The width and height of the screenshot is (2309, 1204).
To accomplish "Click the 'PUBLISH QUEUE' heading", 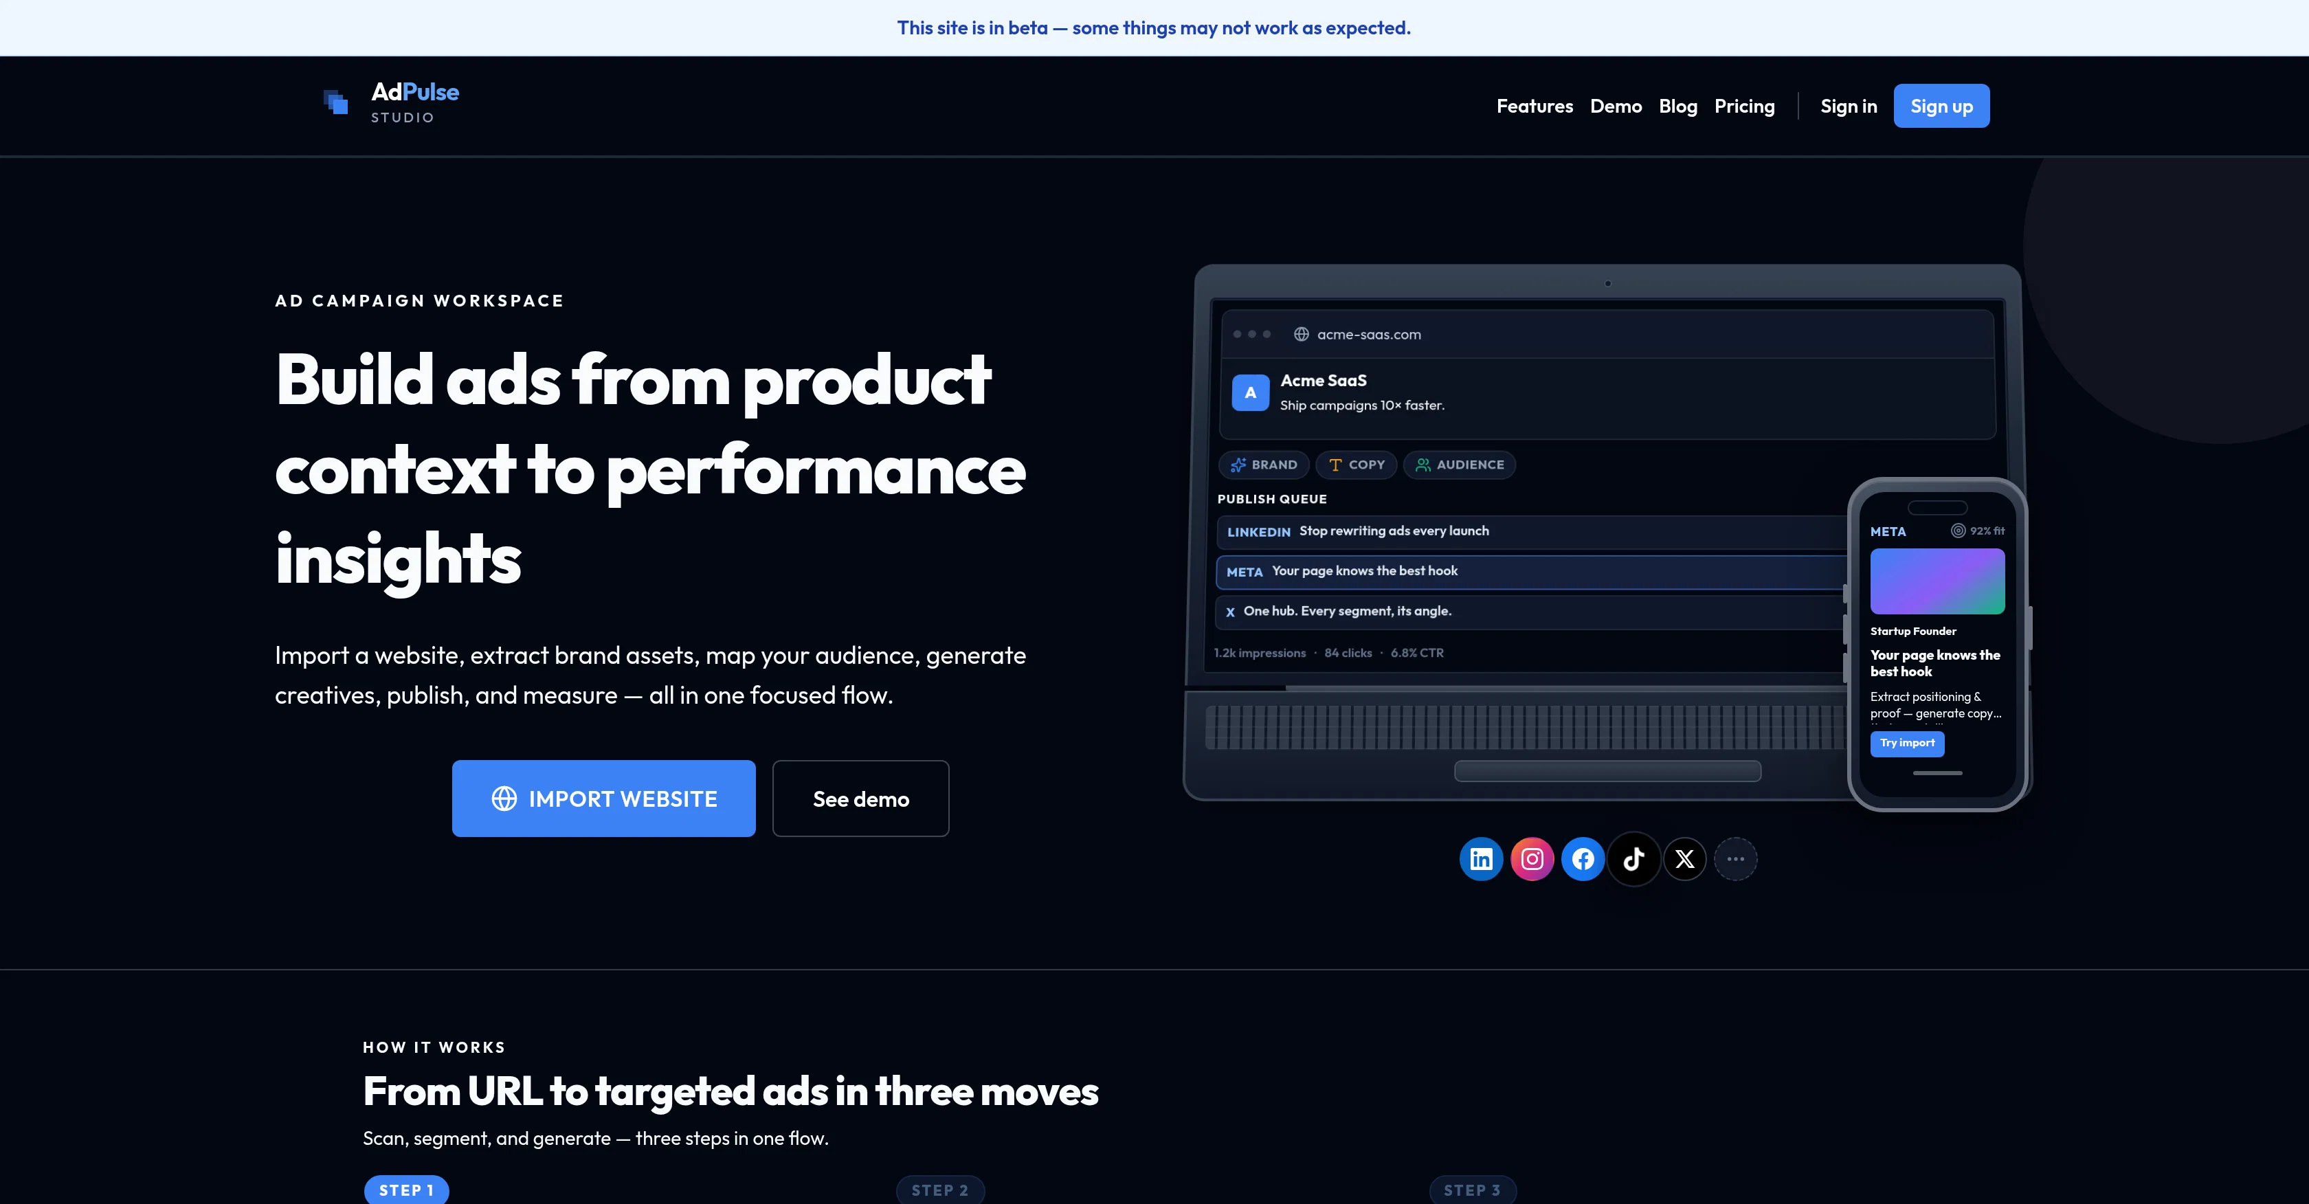I will tap(1272, 498).
